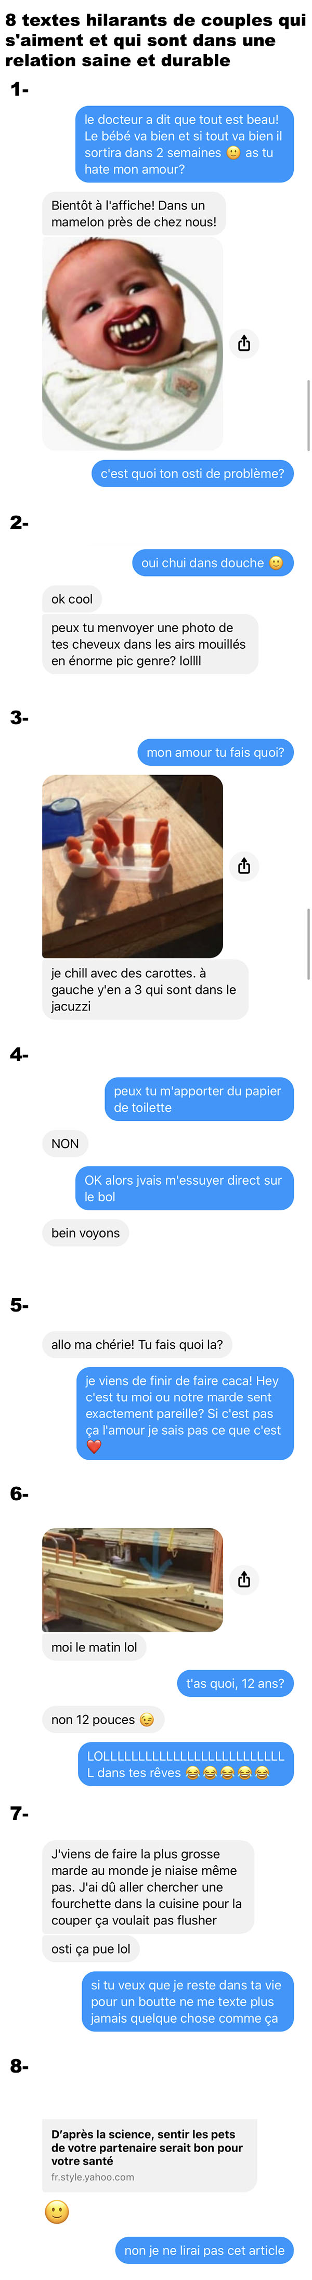
Task: Tap the share icon beside the baby photo
Action: pyautogui.click(x=244, y=344)
